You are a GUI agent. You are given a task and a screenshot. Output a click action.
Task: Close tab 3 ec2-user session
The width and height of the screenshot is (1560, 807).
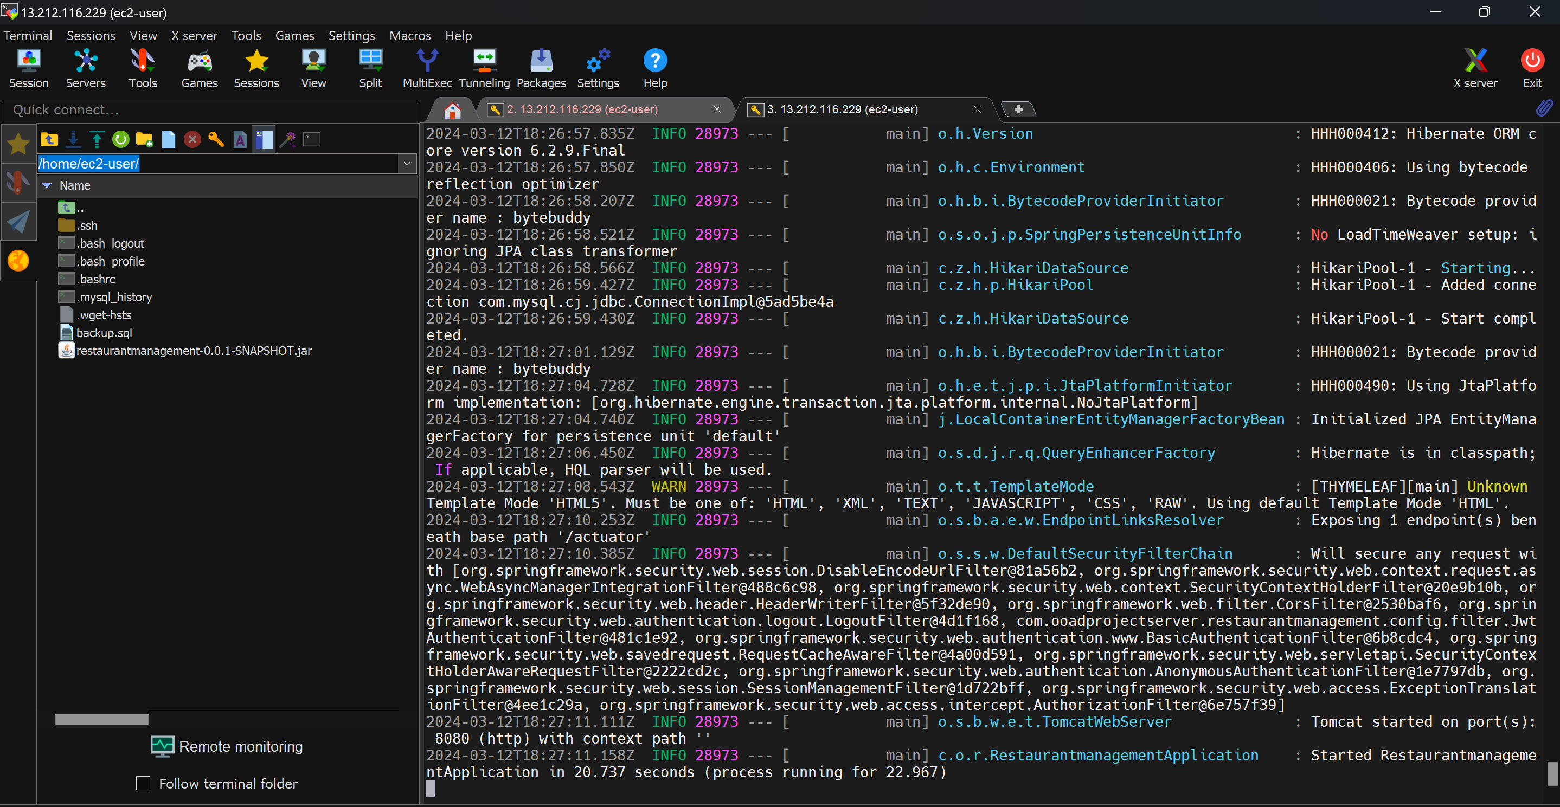point(977,109)
